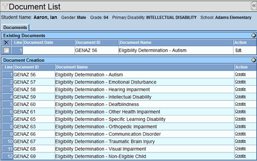Create the Communication Disorder document

[x=240, y=134]
